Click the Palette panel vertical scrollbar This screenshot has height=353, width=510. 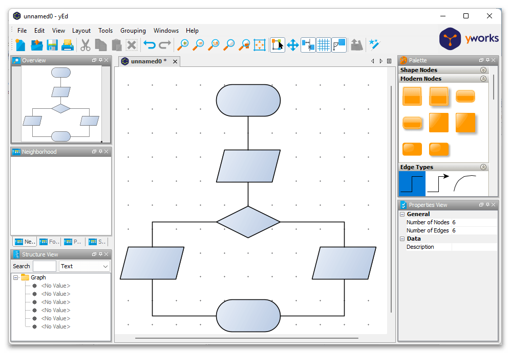click(x=494, y=87)
